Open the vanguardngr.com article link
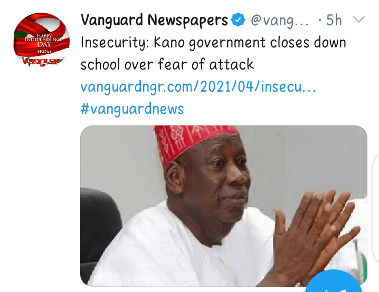The height and width of the screenshot is (292, 379). coord(198,87)
